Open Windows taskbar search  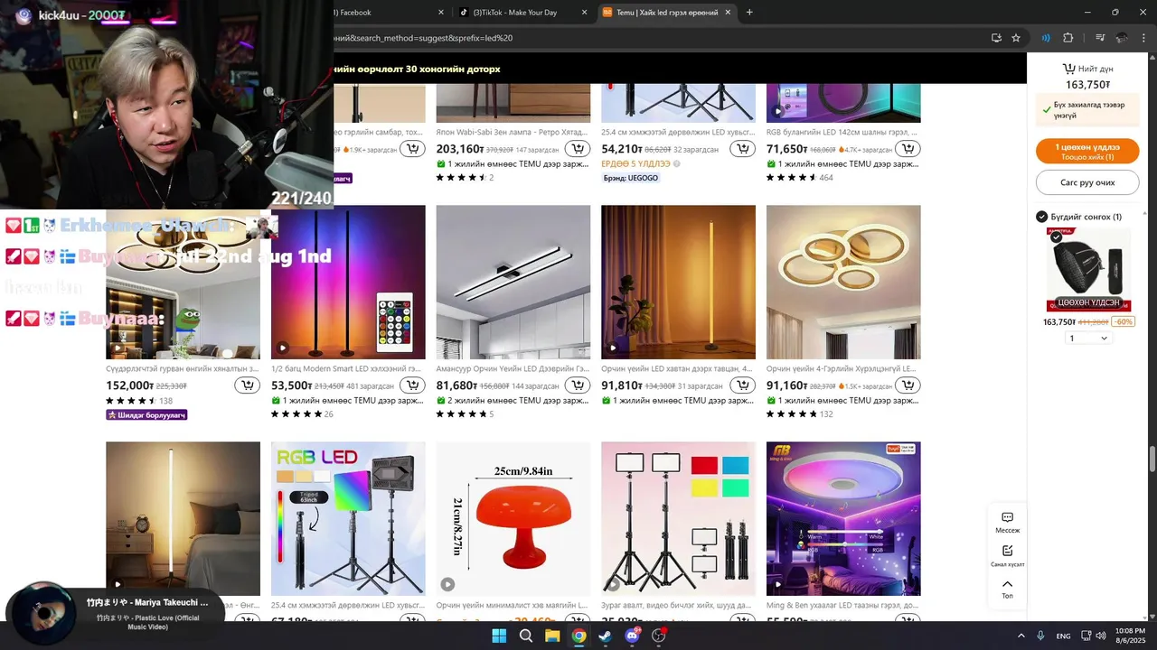[526, 636]
